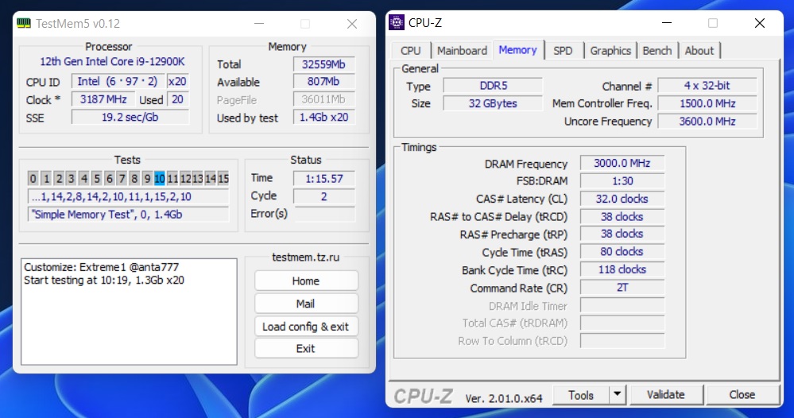The height and width of the screenshot is (418, 794).
Task: Click CAS# Latency value 32.0 clocks
Action: tap(622, 199)
